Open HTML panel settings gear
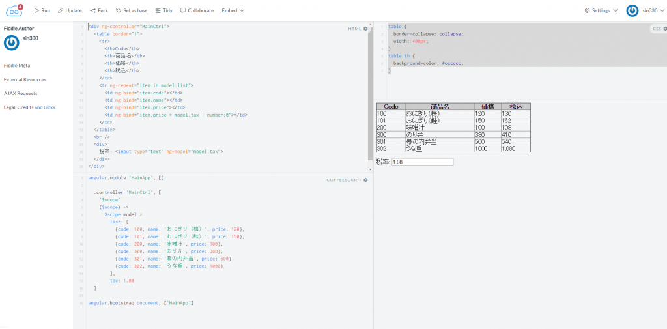The height and width of the screenshot is (329, 667). coord(365,29)
